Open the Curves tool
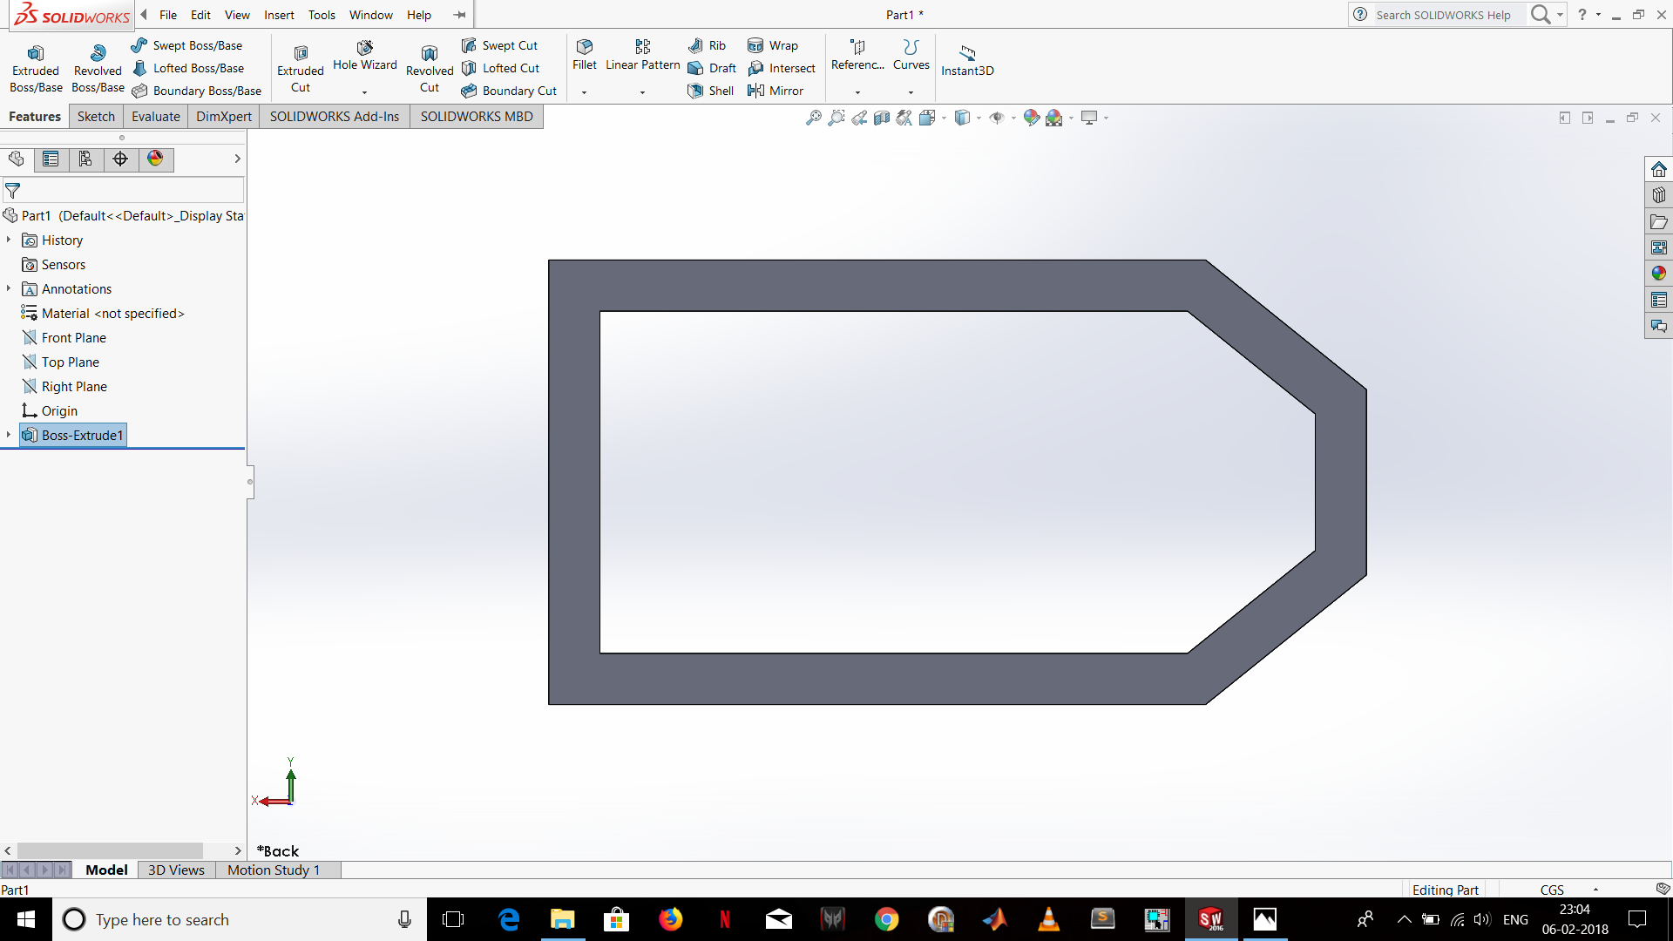 pyautogui.click(x=911, y=55)
